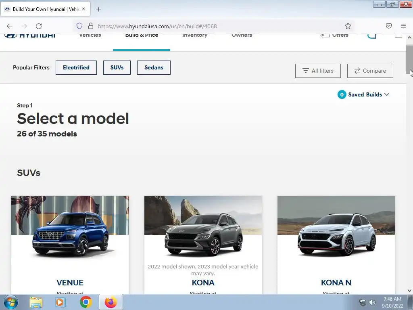Screen dimensions: 413x310
Task: Open the volume speaker tray icon
Action: point(372,302)
